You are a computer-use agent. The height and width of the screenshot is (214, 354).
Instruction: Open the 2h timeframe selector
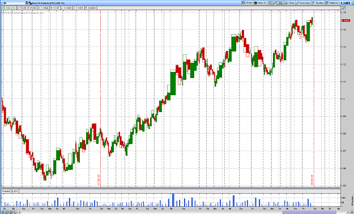[x=280, y=3]
